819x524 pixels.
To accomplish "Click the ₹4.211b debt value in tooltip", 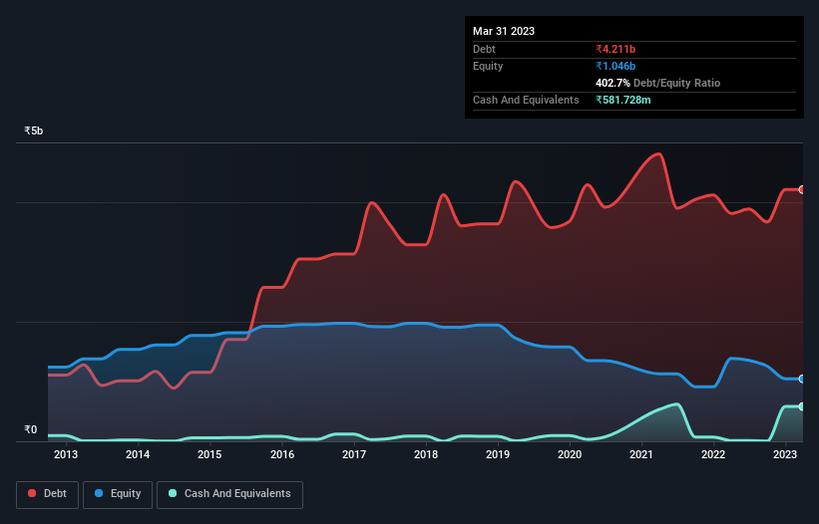I will pyautogui.click(x=615, y=49).
